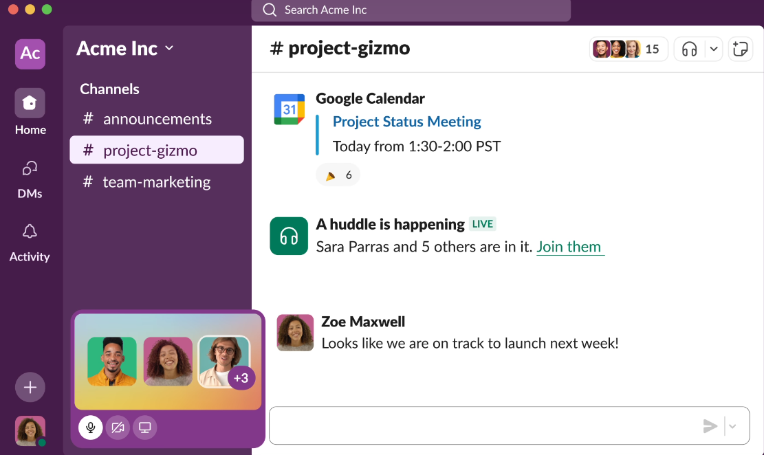Toggle screen sharing in huddle
Viewport: 764px width, 455px height.
tap(144, 428)
